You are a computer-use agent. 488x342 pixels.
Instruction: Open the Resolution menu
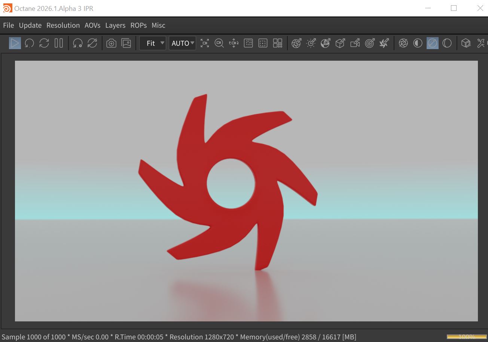click(x=63, y=25)
